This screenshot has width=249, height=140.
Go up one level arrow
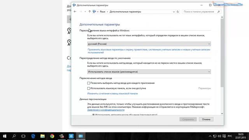(x=89, y=12)
